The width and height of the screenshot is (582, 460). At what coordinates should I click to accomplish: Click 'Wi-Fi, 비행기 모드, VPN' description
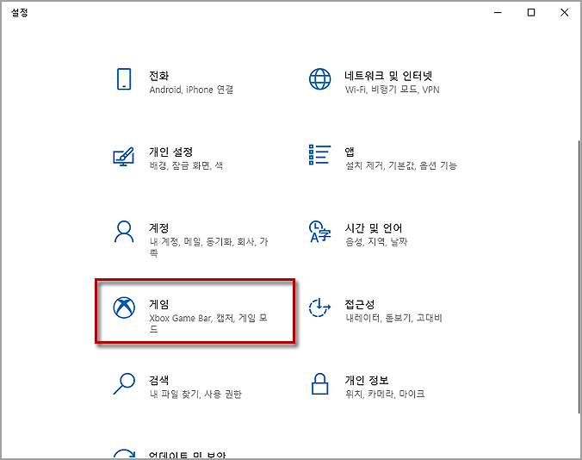coord(392,90)
